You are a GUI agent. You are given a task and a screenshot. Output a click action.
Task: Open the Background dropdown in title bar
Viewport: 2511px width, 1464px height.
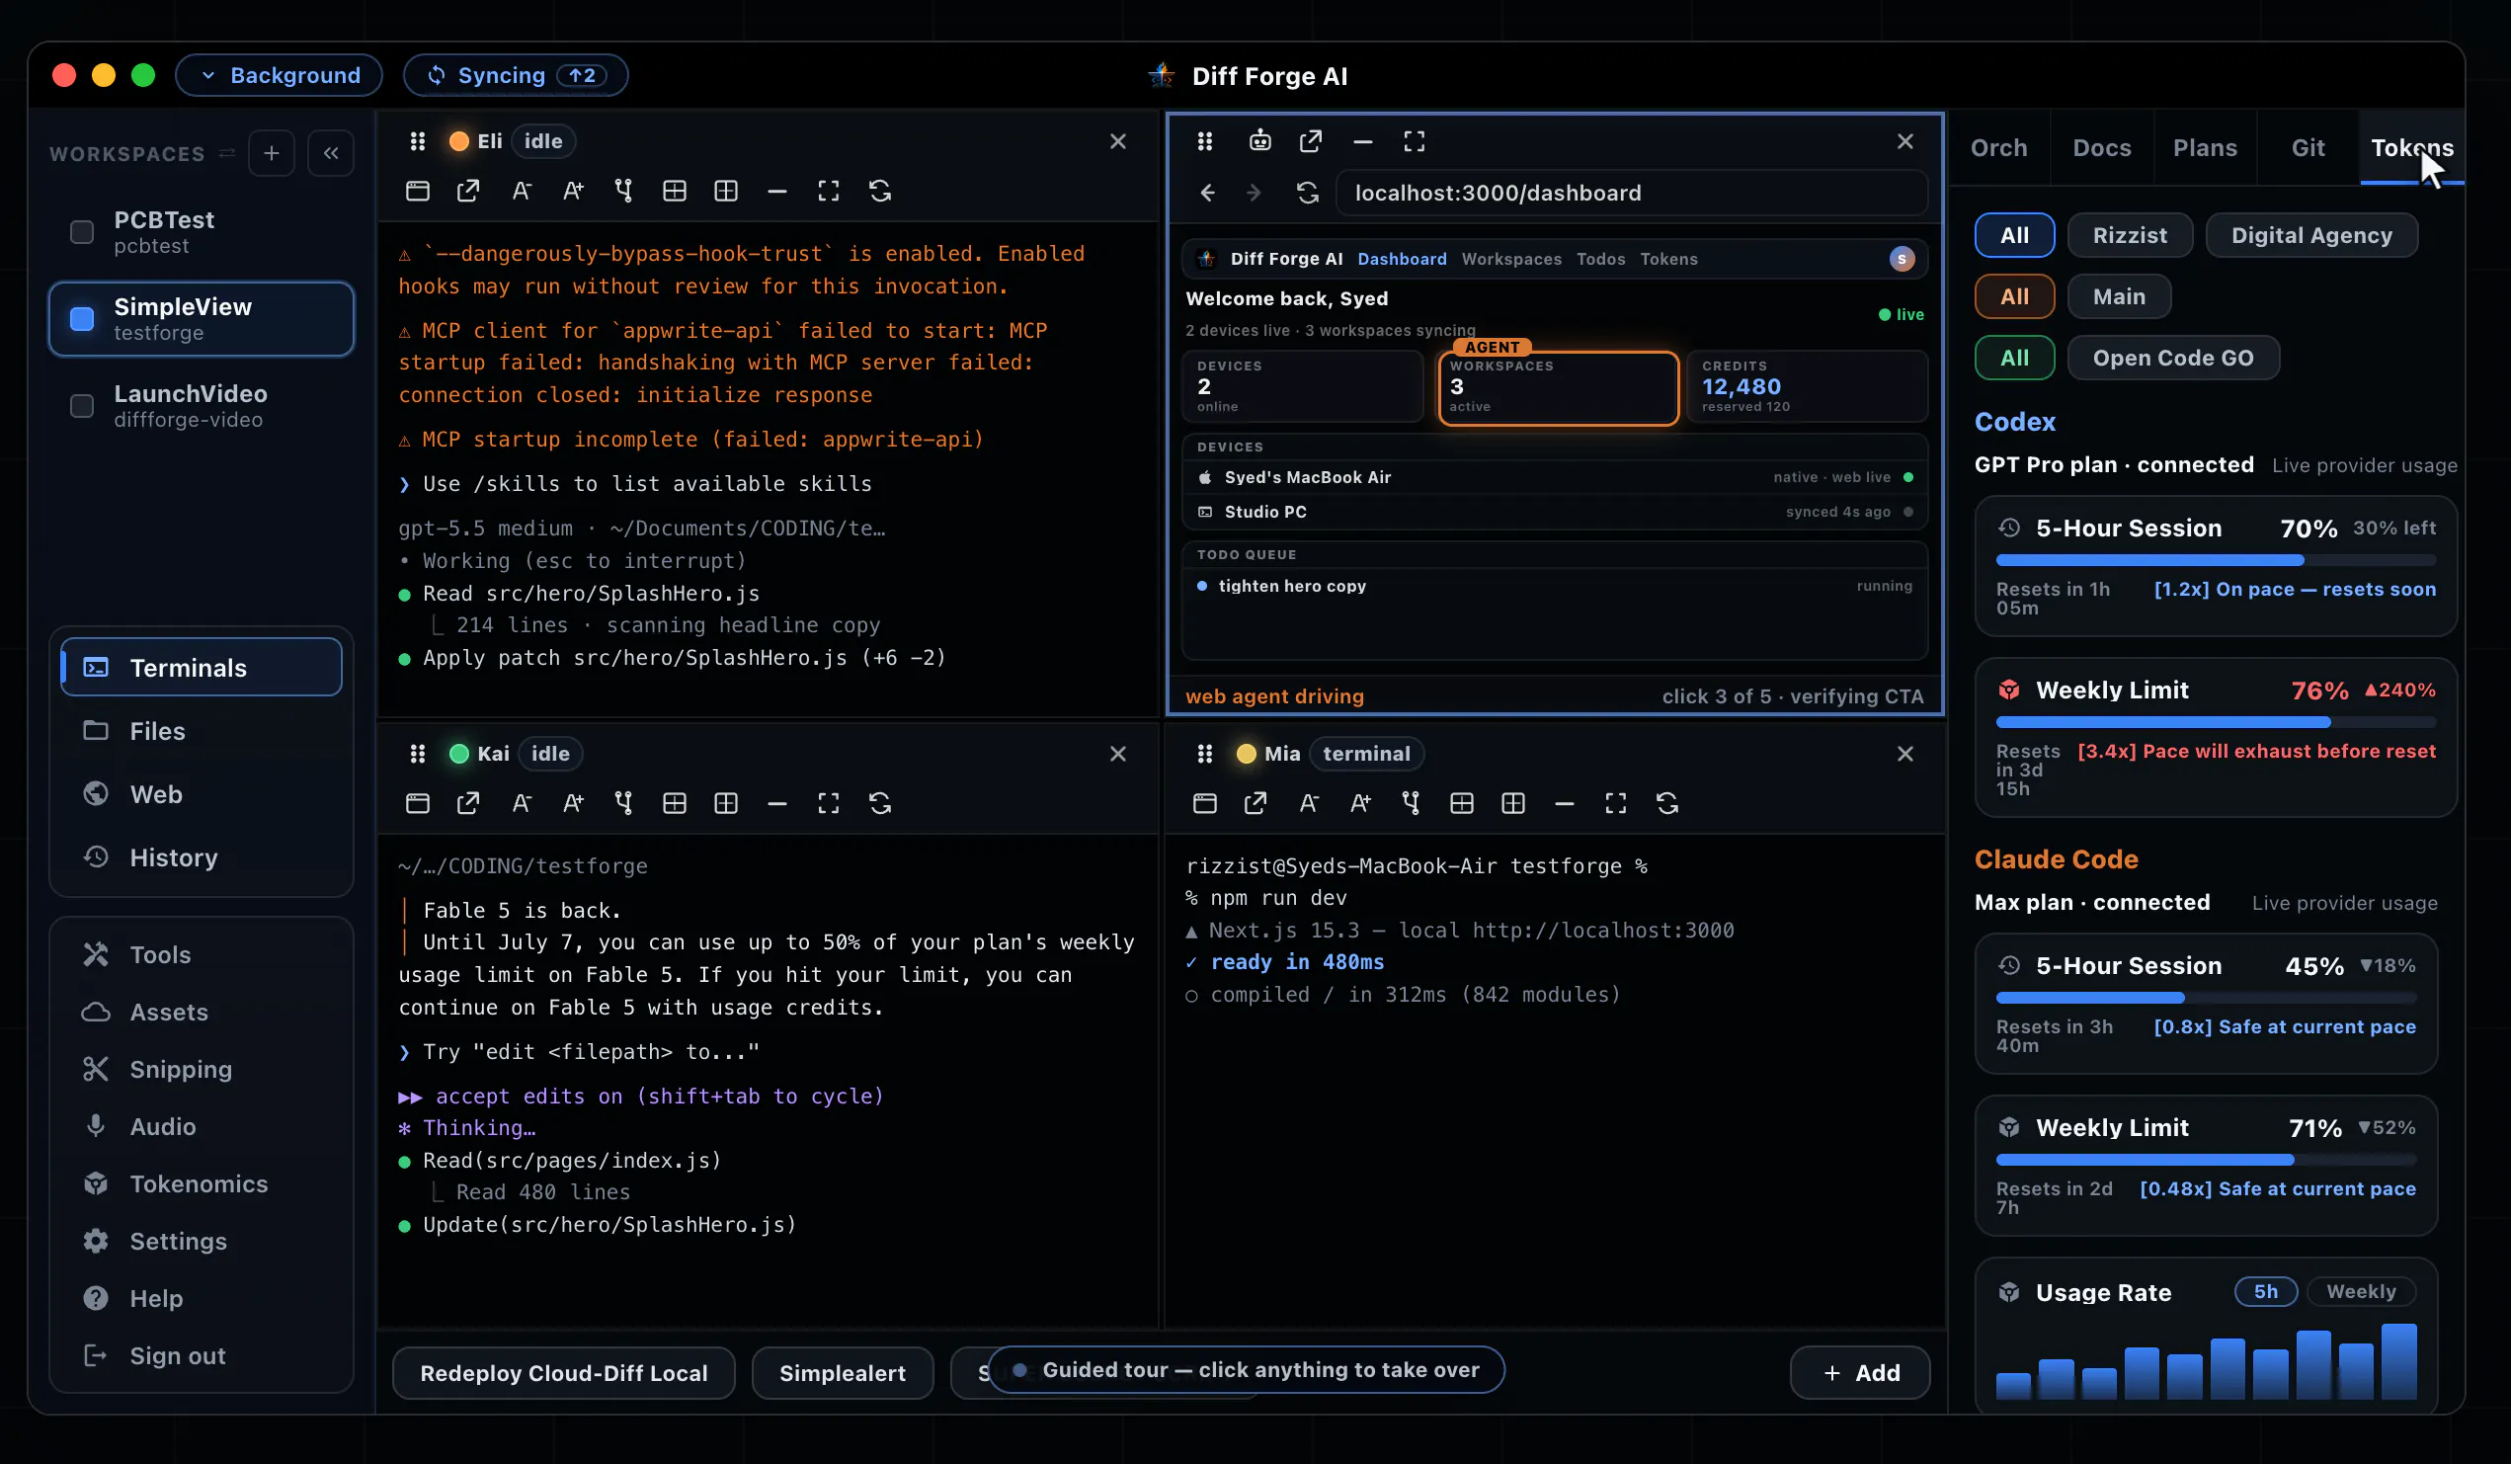(279, 76)
